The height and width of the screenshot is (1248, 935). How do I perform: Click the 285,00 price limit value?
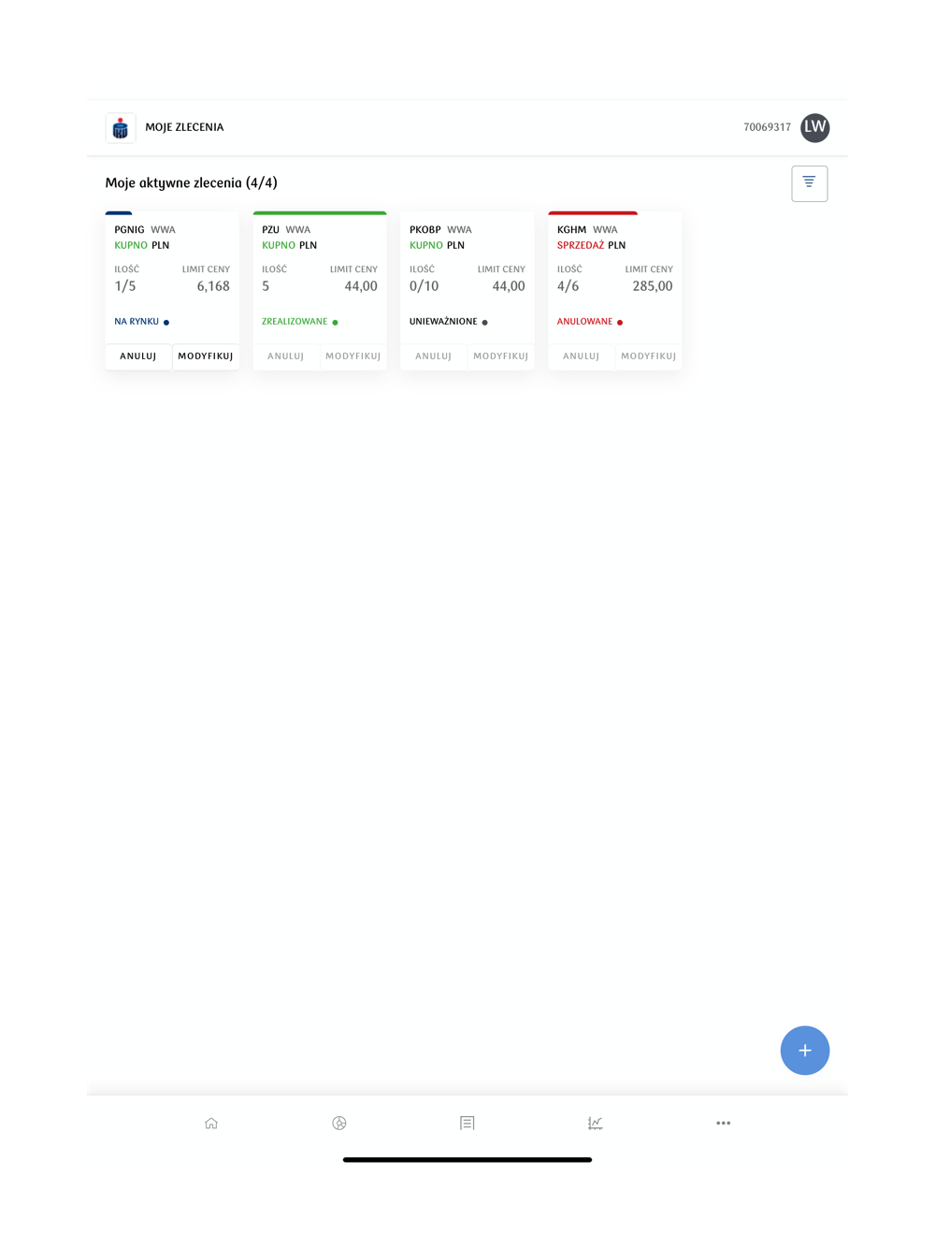click(x=653, y=286)
